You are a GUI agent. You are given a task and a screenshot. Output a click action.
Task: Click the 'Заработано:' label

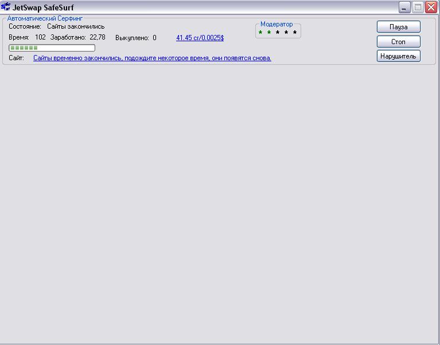(68, 37)
